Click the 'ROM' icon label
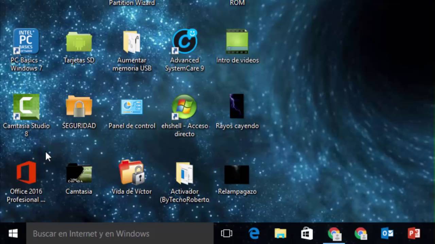This screenshot has width=435, height=244. tap(237, 3)
